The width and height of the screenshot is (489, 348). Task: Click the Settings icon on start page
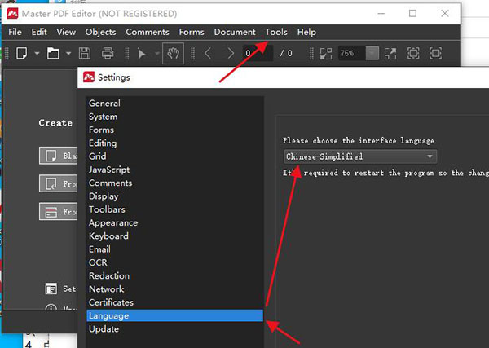(51, 289)
